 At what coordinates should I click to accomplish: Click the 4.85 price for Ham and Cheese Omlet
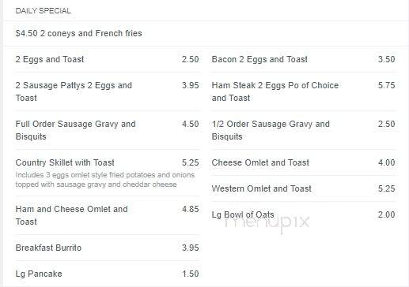pos(191,209)
